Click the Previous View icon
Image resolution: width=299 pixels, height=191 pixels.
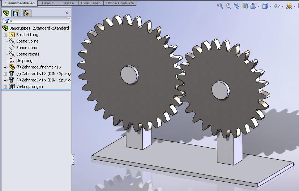point(237,6)
